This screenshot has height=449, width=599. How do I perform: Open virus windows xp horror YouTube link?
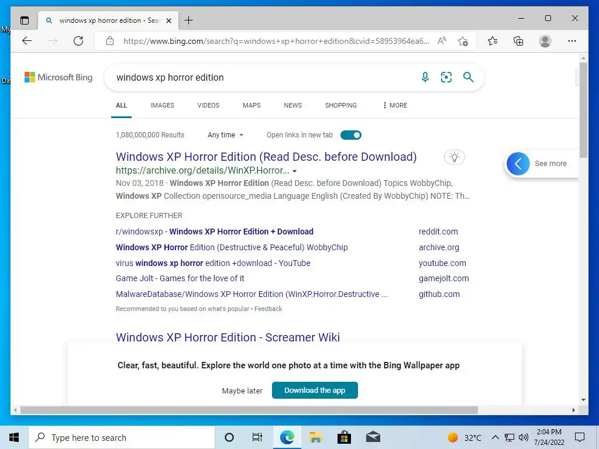213,263
